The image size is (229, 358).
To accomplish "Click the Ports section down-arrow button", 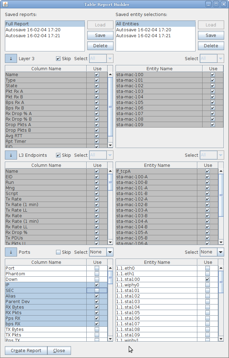I will pos(11,252).
